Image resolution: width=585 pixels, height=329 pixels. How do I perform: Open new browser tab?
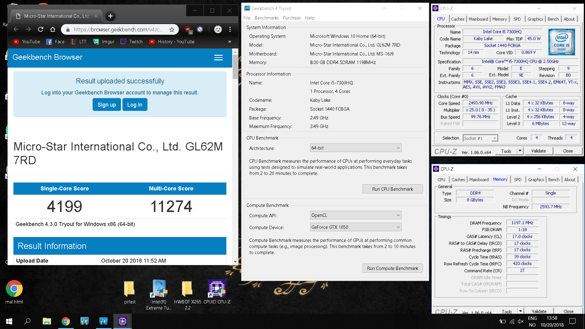point(110,16)
